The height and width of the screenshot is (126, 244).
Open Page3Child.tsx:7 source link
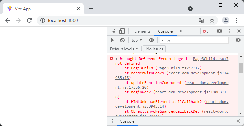click(x=210, y=59)
